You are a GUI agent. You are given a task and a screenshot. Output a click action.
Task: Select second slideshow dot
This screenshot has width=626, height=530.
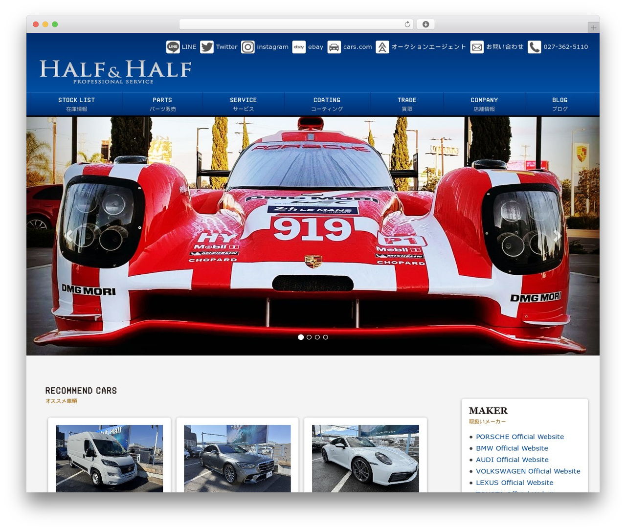[x=309, y=337]
